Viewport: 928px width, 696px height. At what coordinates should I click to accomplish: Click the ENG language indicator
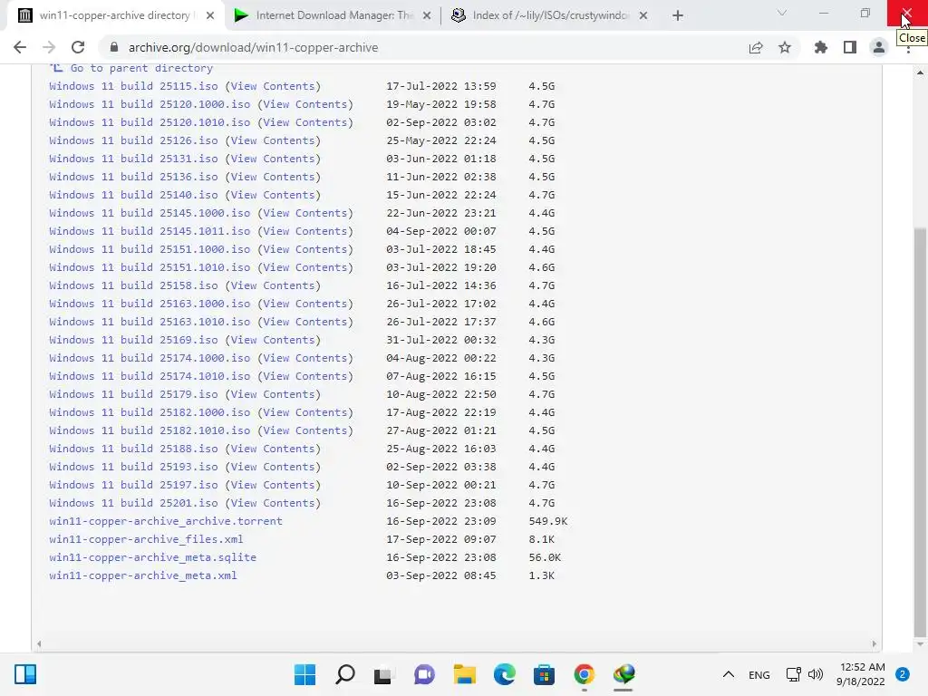(x=759, y=674)
